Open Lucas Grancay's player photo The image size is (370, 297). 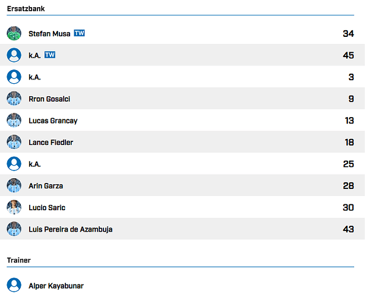click(x=14, y=120)
